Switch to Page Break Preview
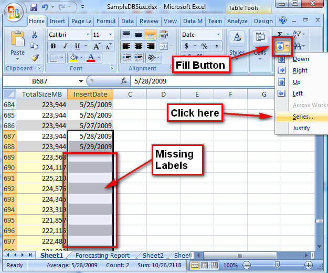This screenshot has height=273, width=328. (214, 265)
